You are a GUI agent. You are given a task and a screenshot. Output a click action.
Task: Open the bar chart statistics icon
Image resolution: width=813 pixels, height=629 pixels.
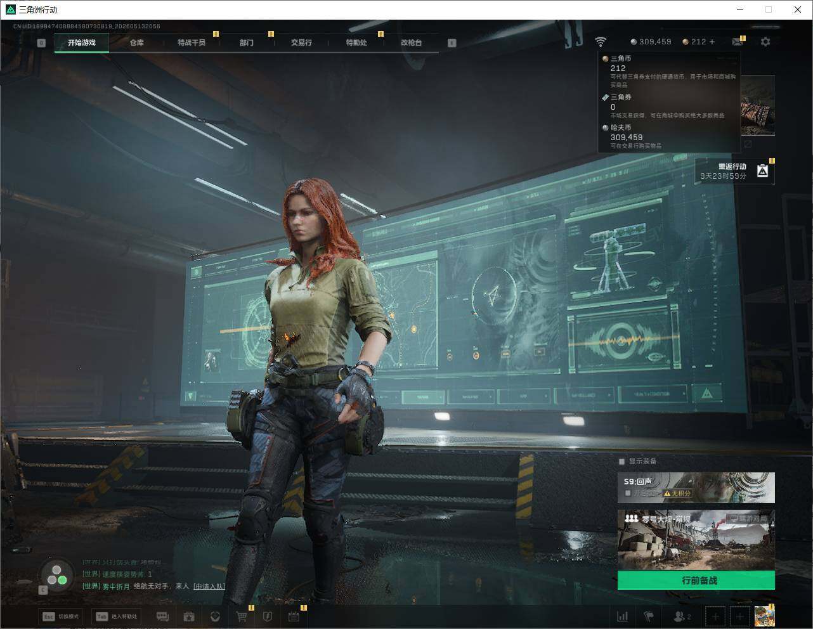(623, 616)
